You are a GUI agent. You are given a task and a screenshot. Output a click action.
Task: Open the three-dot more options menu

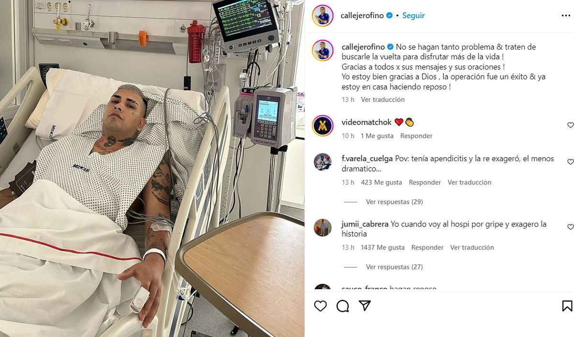566,15
